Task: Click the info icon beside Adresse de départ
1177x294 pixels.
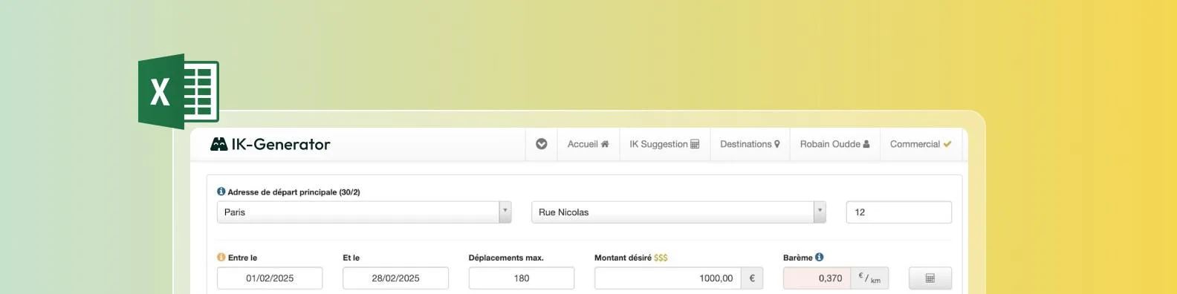Action: [221, 192]
